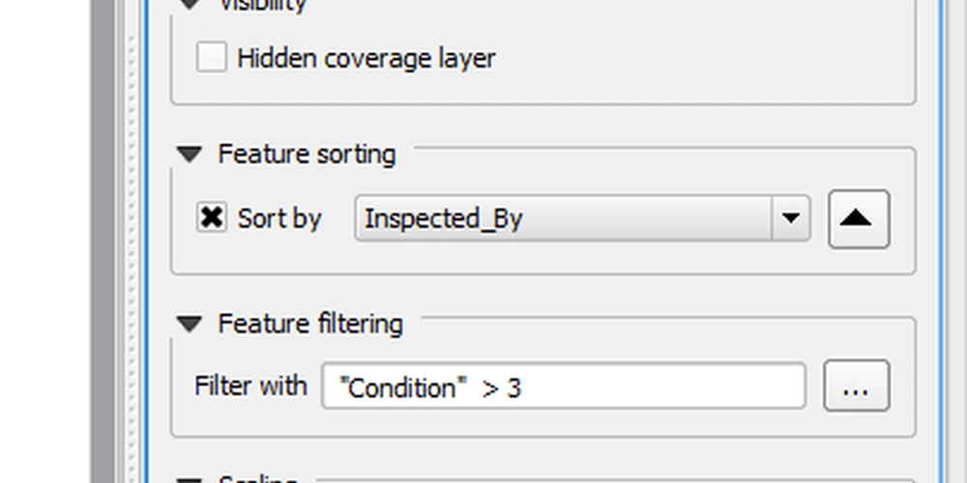Toggle sort direction with the up-arrow button

click(859, 218)
